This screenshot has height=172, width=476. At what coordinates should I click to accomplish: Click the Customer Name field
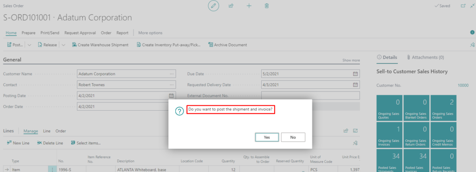coord(126,74)
